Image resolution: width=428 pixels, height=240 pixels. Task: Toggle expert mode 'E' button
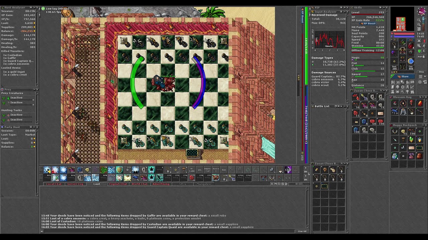(x=424, y=51)
